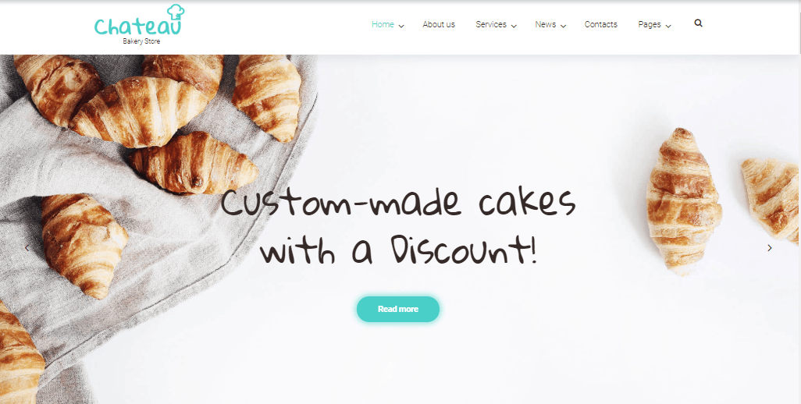Click the chef hat logo icon
Viewport: 801px width, 404px height.
point(175,11)
